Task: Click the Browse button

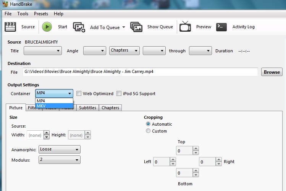Action: click(271, 72)
